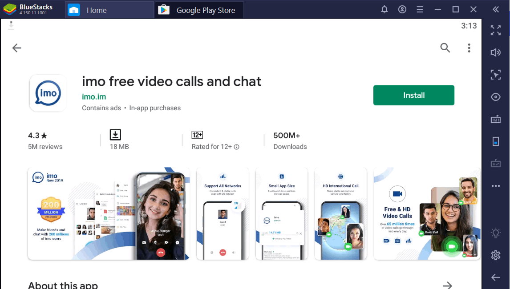Open BlueStacks notifications bell
Viewport: 510px width, 289px height.
coord(385,9)
